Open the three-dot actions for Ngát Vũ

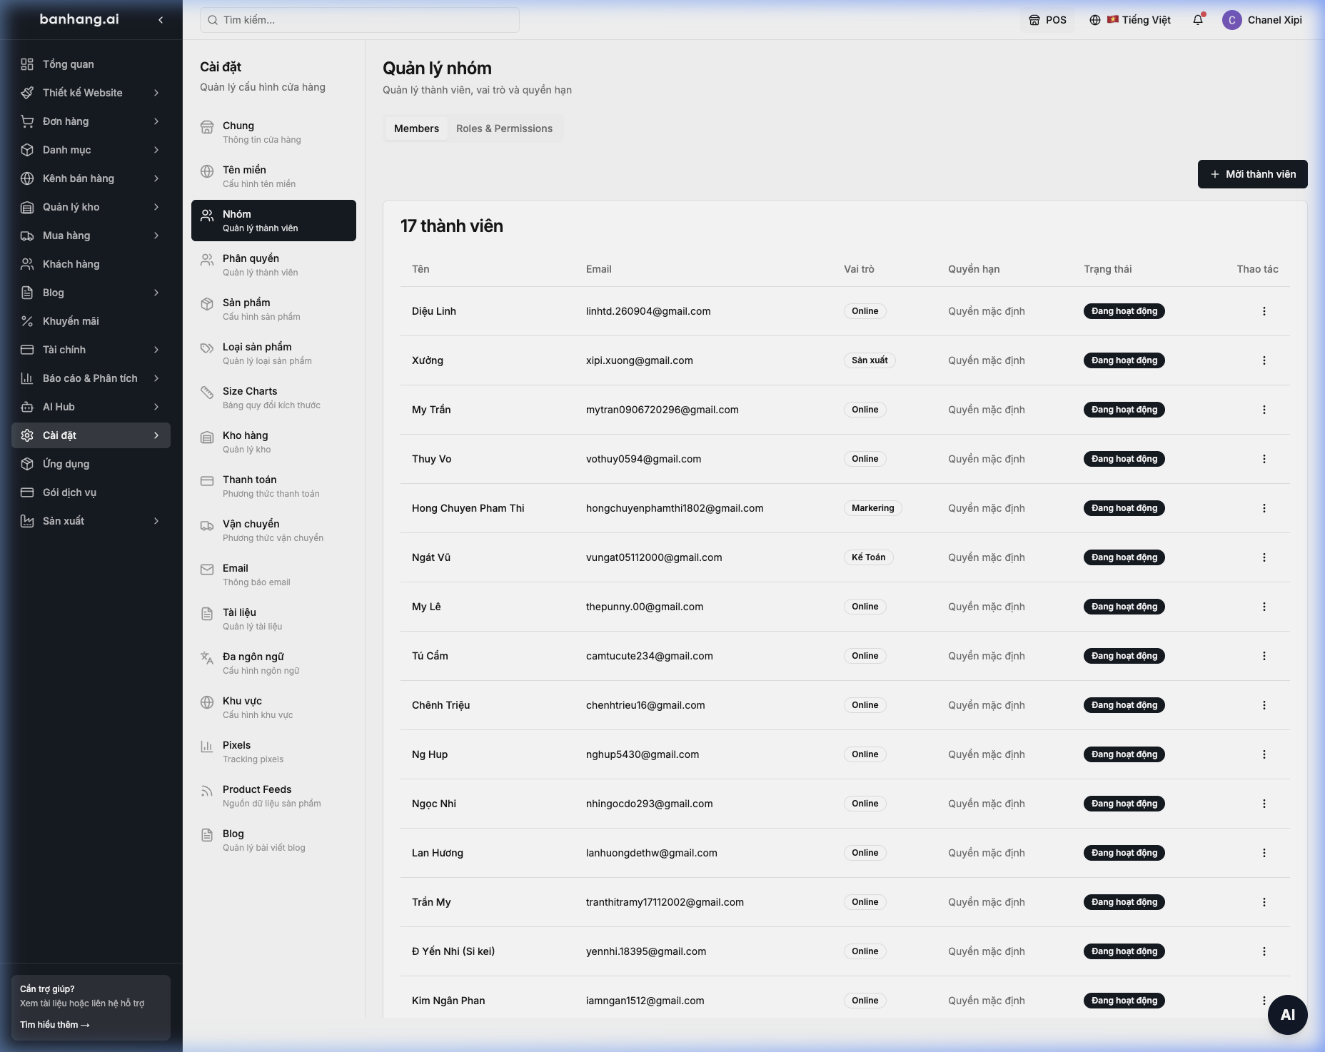tap(1264, 557)
